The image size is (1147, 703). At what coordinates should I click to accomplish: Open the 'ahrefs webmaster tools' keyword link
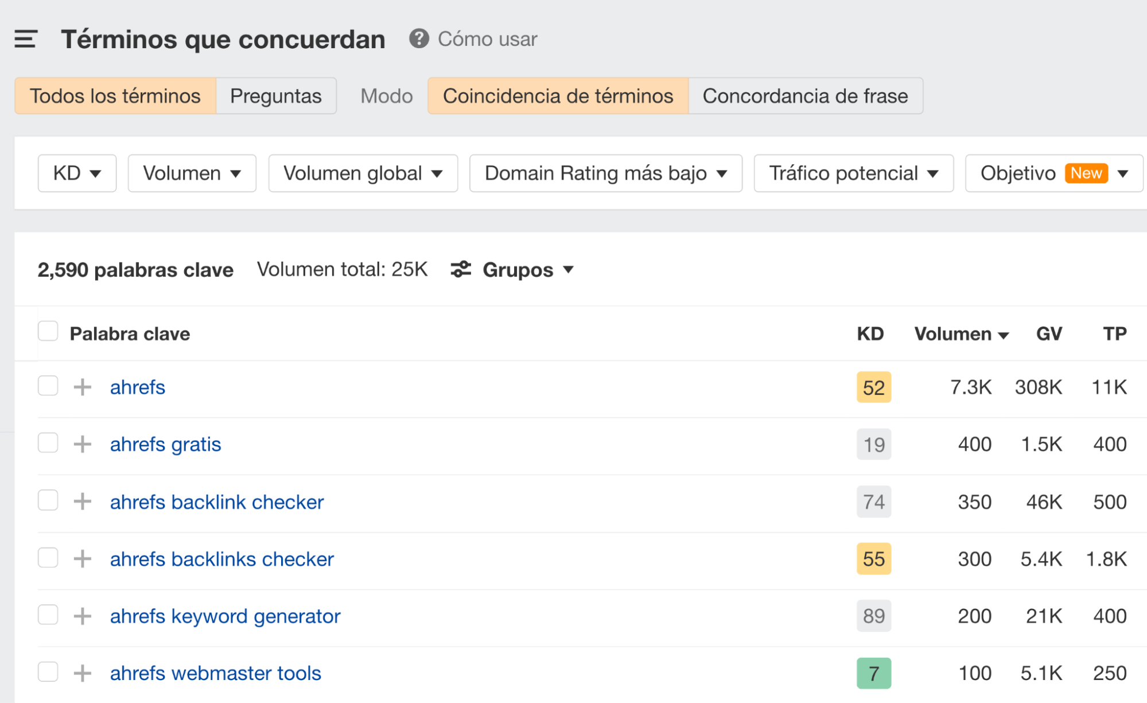click(216, 673)
